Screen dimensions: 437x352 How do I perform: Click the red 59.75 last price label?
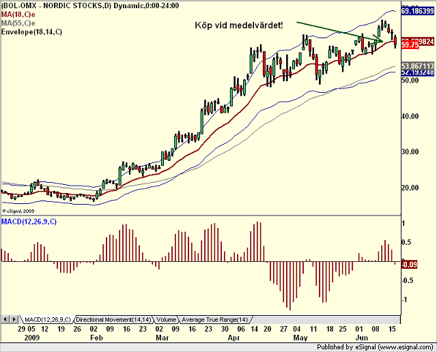410,45
